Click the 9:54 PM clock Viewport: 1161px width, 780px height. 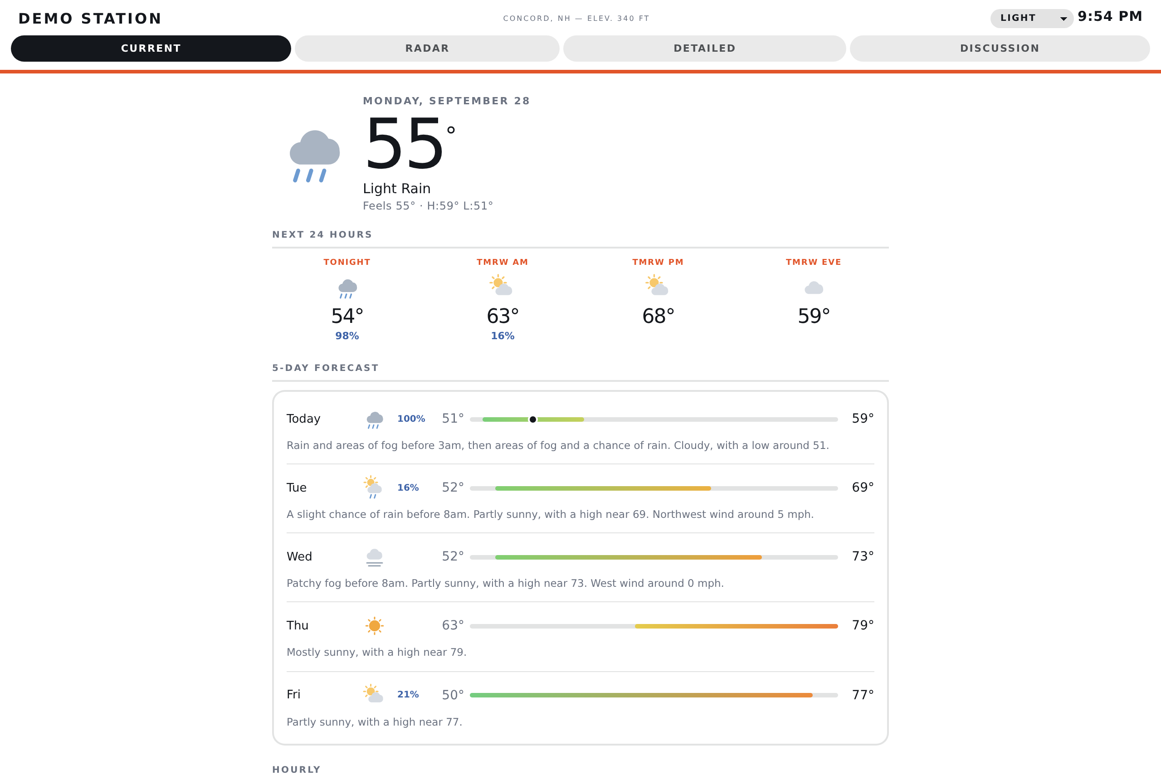1110,16
